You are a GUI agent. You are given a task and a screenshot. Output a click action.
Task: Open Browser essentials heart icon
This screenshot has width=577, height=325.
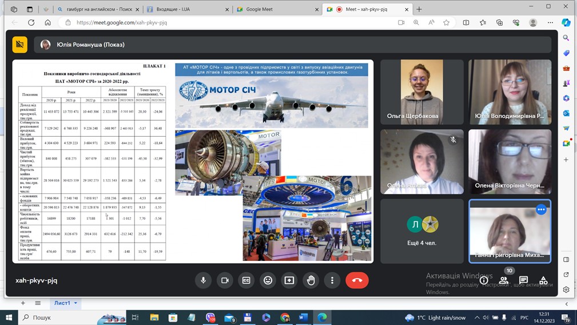[x=516, y=22]
